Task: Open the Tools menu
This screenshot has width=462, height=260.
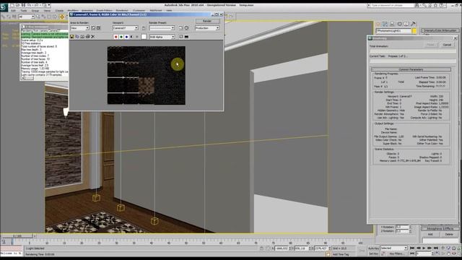Action: (24, 11)
